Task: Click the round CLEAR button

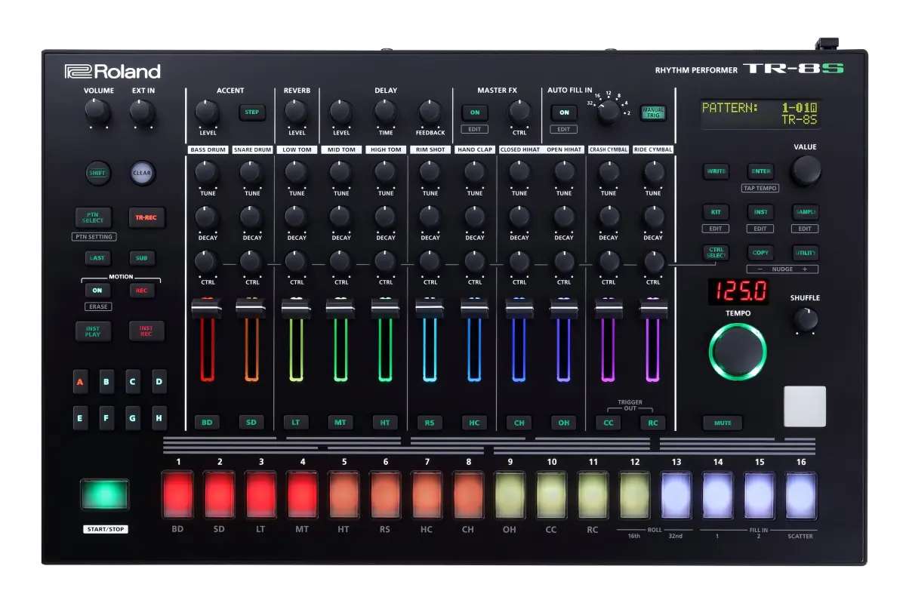Action: (x=142, y=173)
